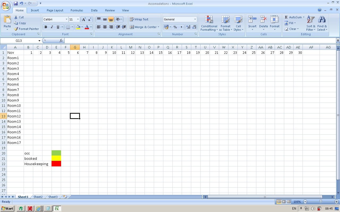Increase the cell indent
340x212 pixels.
point(124,27)
